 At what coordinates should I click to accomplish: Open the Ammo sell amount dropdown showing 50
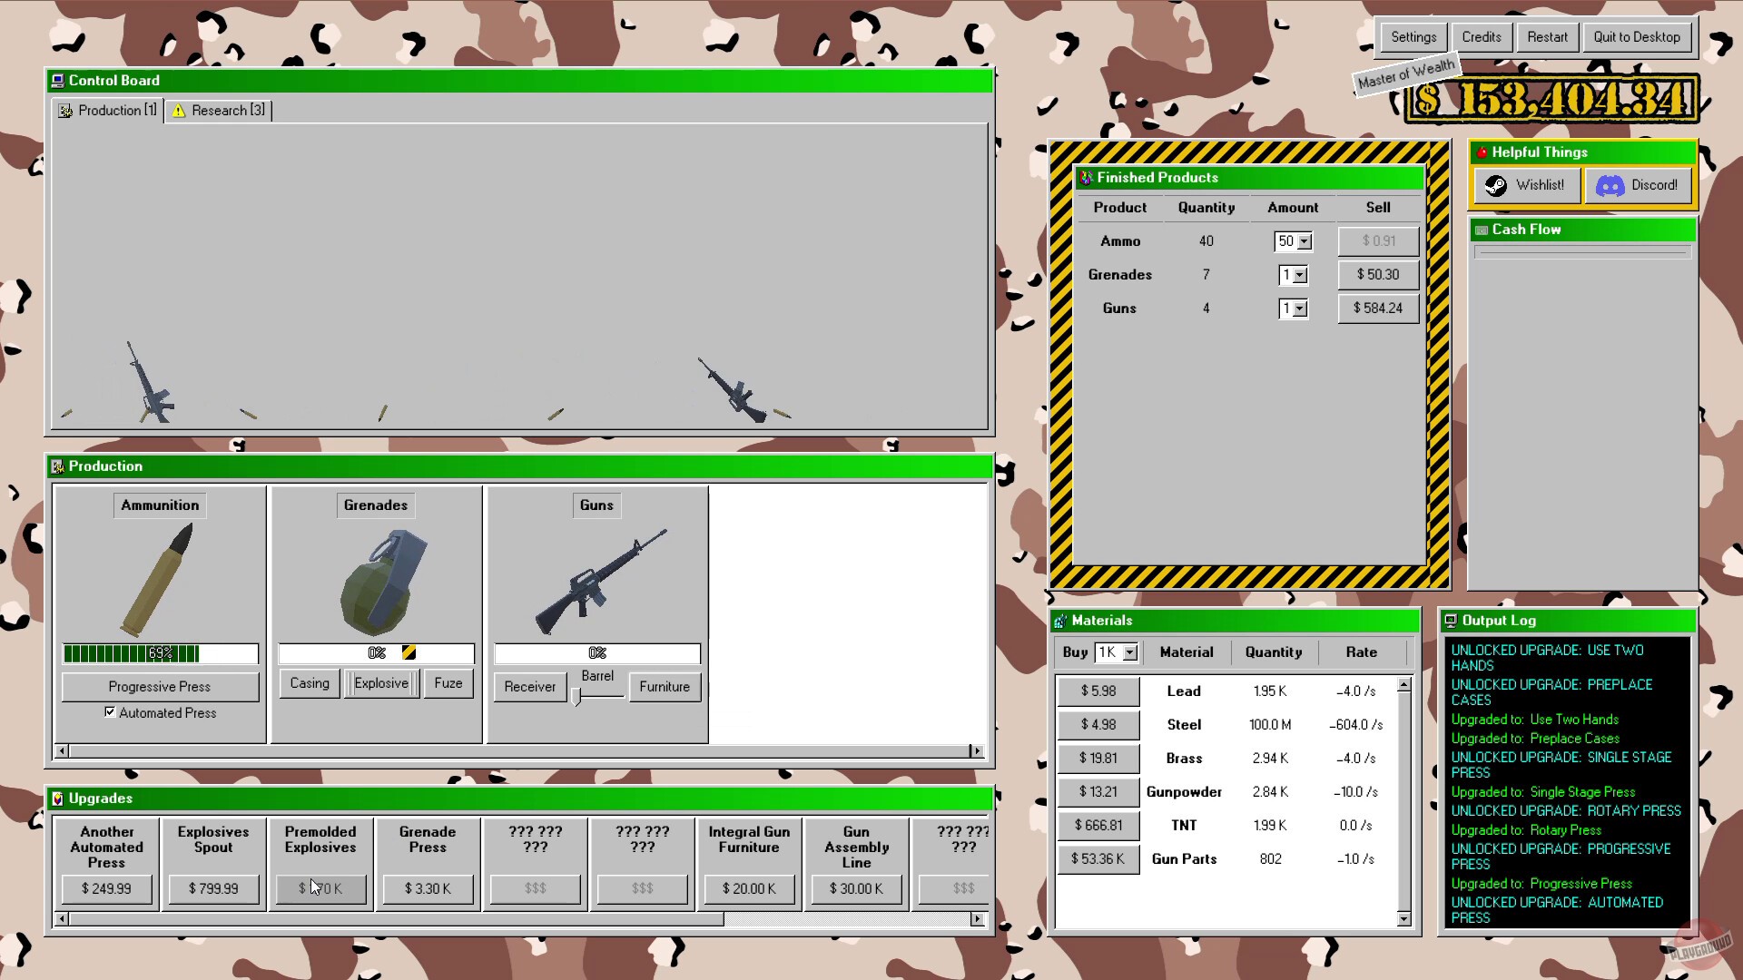tap(1305, 240)
